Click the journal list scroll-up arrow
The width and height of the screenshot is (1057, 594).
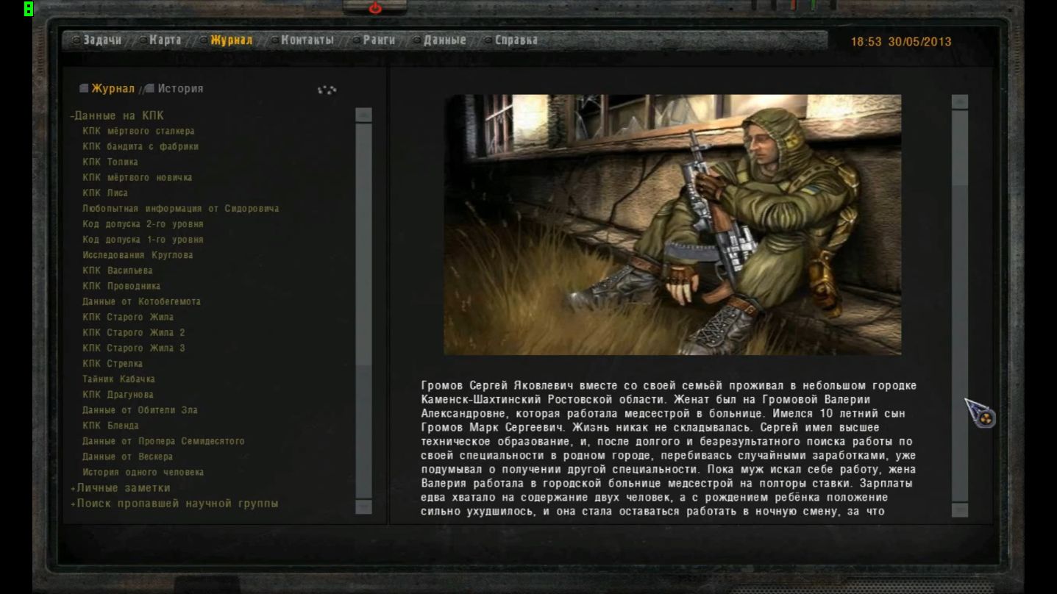363,115
